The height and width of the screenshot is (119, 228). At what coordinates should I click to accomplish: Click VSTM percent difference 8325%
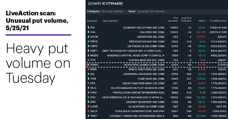[x=222, y=37]
